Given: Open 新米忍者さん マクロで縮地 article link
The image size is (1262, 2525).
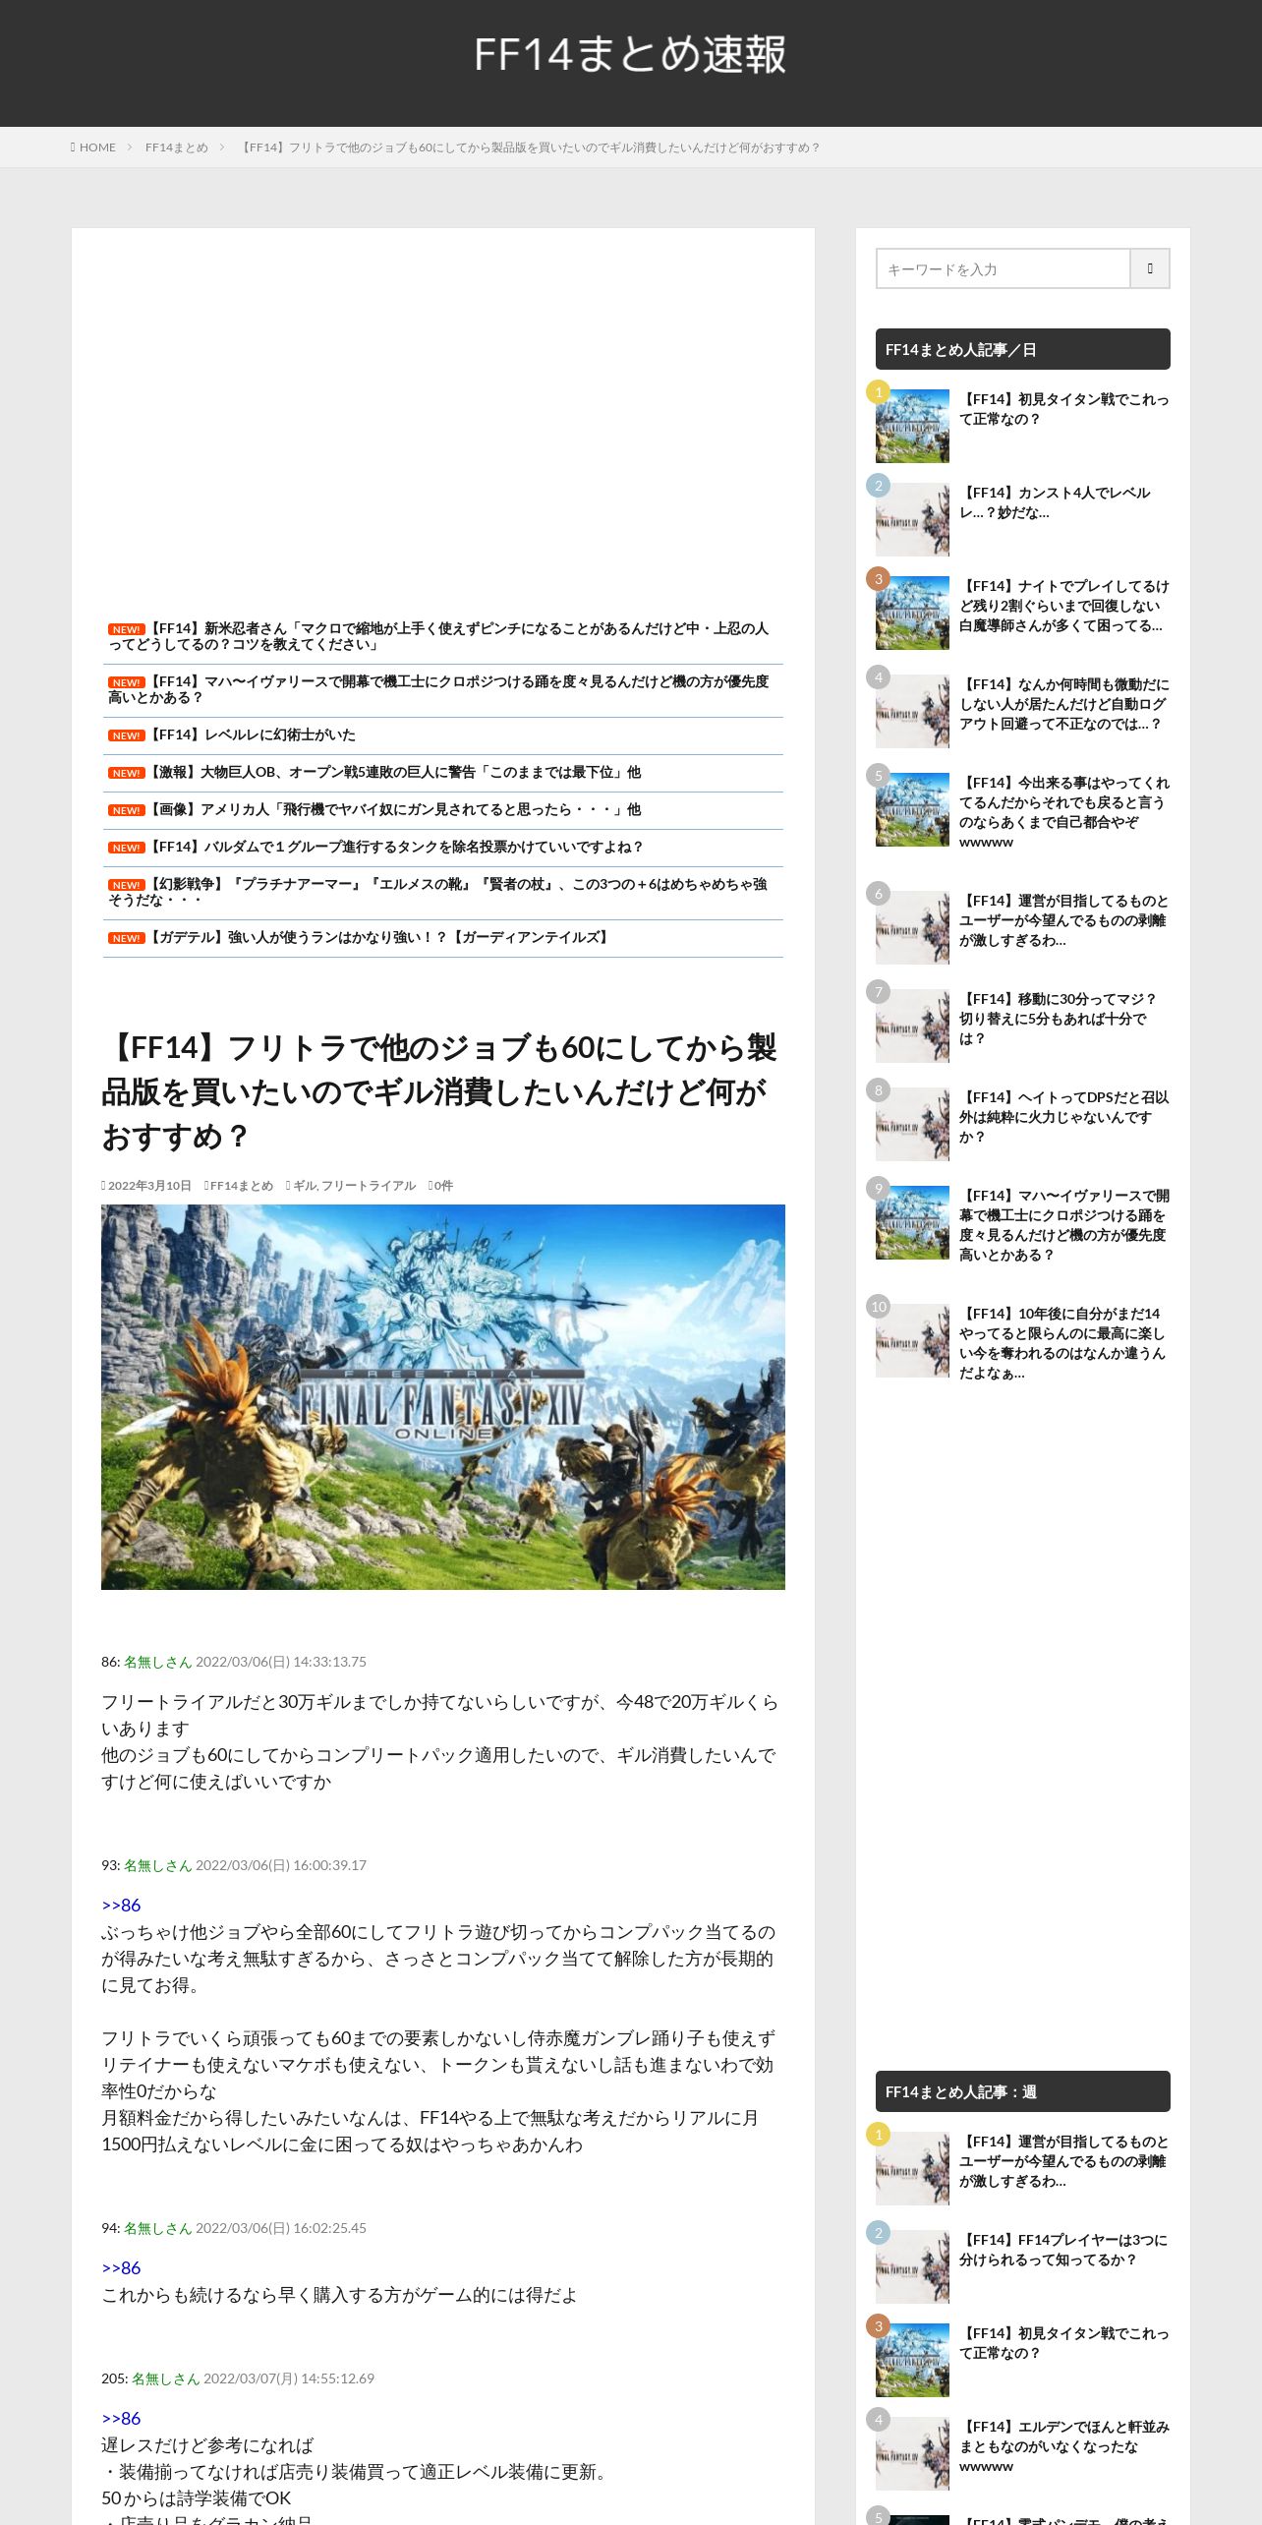Looking at the screenshot, I should [439, 636].
